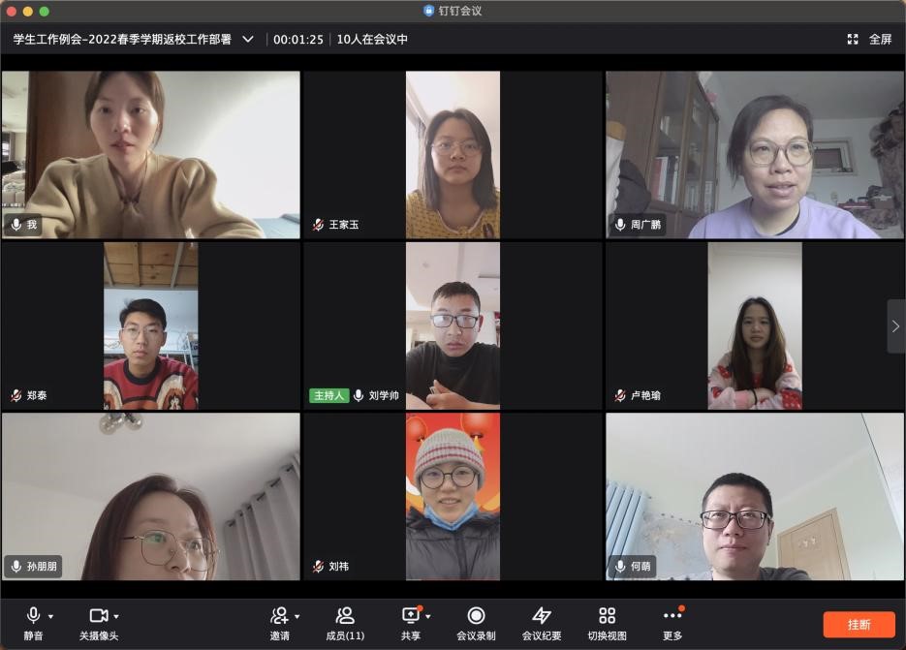Image resolution: width=906 pixels, height=650 pixels.
Task: Click the 切换视图 switch view icon
Action: coord(607,616)
